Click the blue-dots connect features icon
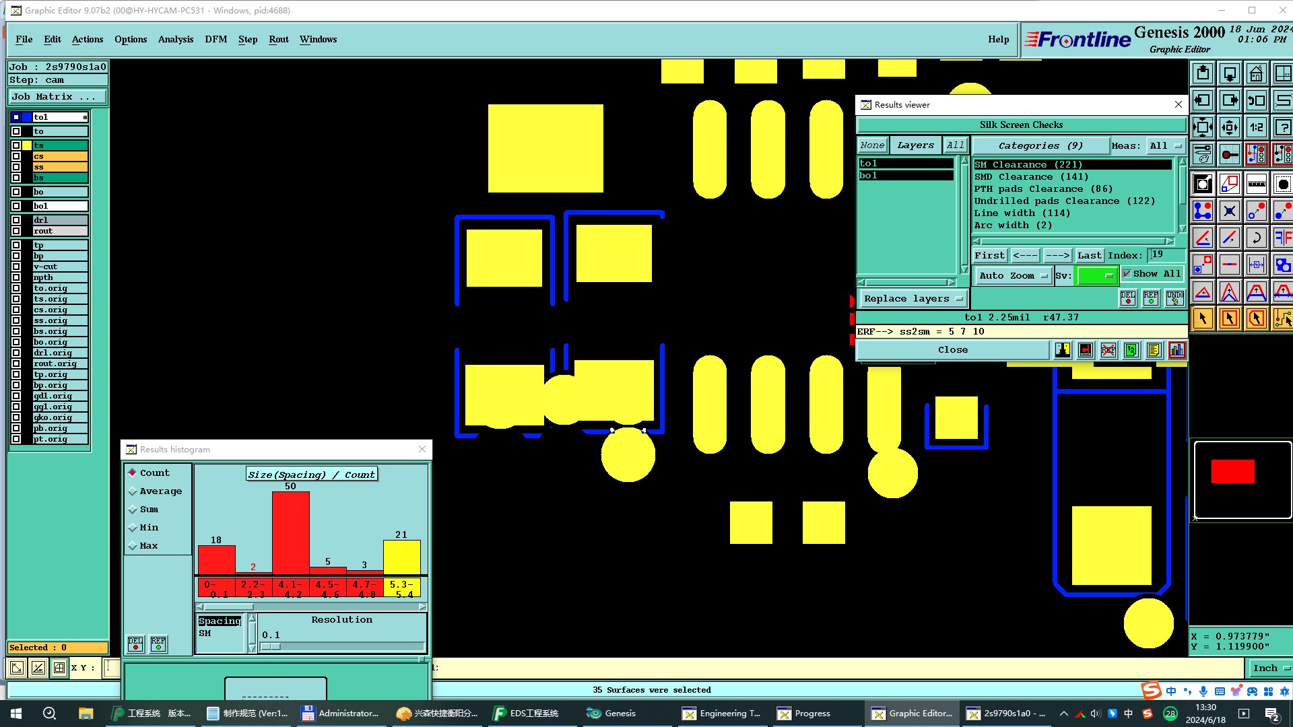 point(1203,211)
